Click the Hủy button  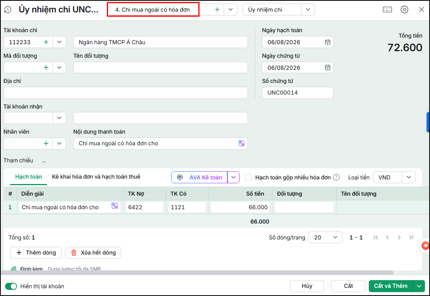tap(307, 286)
